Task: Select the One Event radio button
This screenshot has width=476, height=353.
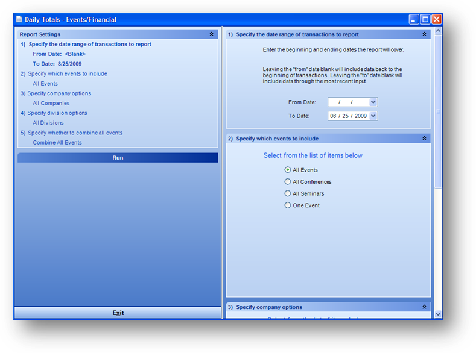Action: coord(288,205)
